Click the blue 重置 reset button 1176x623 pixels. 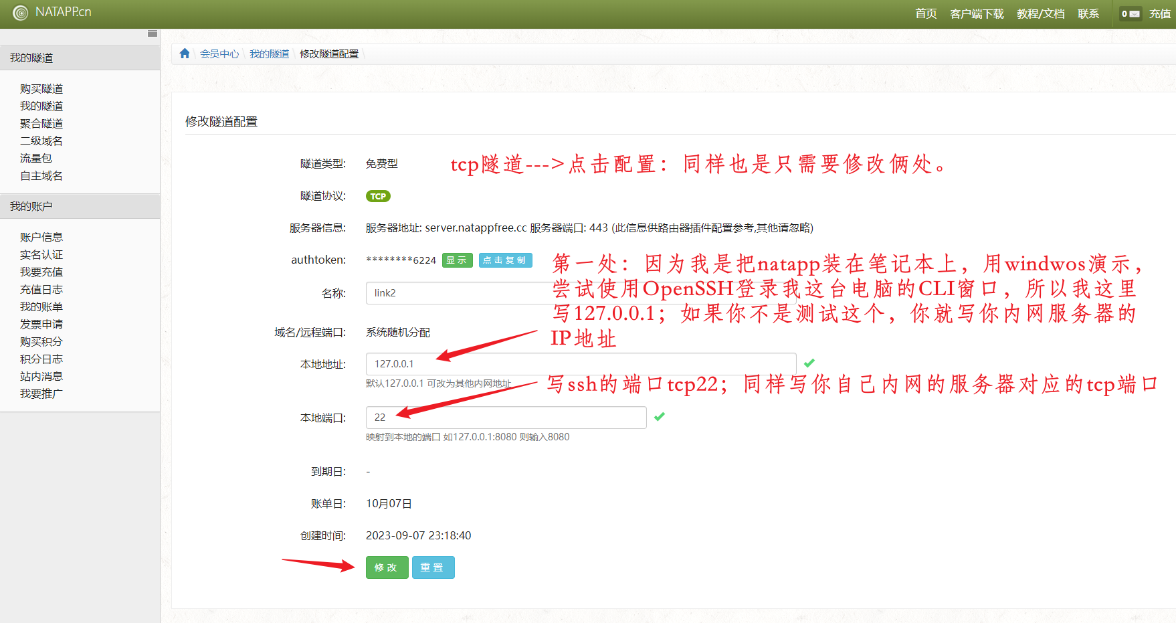click(433, 567)
